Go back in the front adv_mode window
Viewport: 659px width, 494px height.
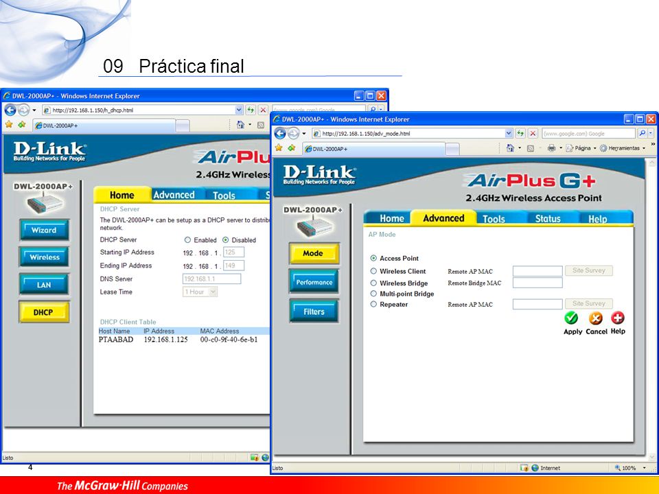(280, 134)
